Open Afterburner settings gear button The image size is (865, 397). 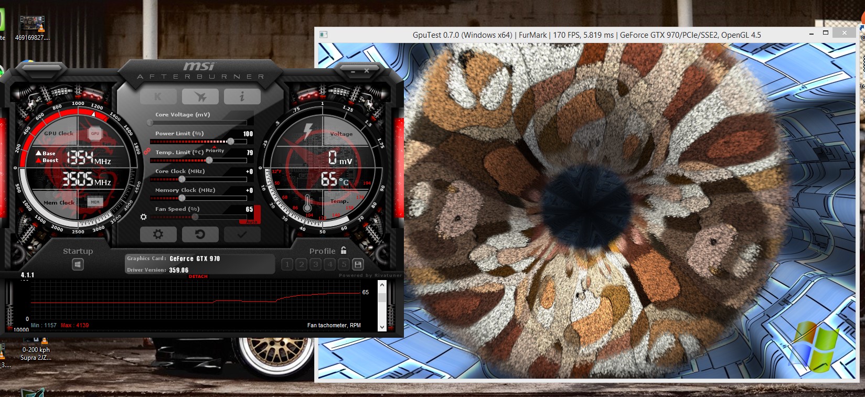tap(158, 234)
